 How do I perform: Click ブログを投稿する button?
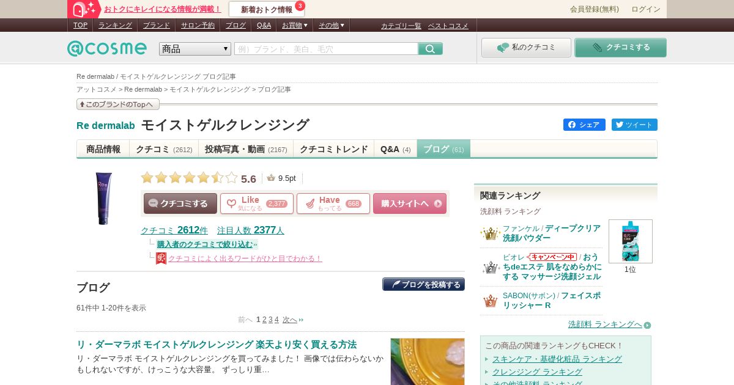(424, 284)
